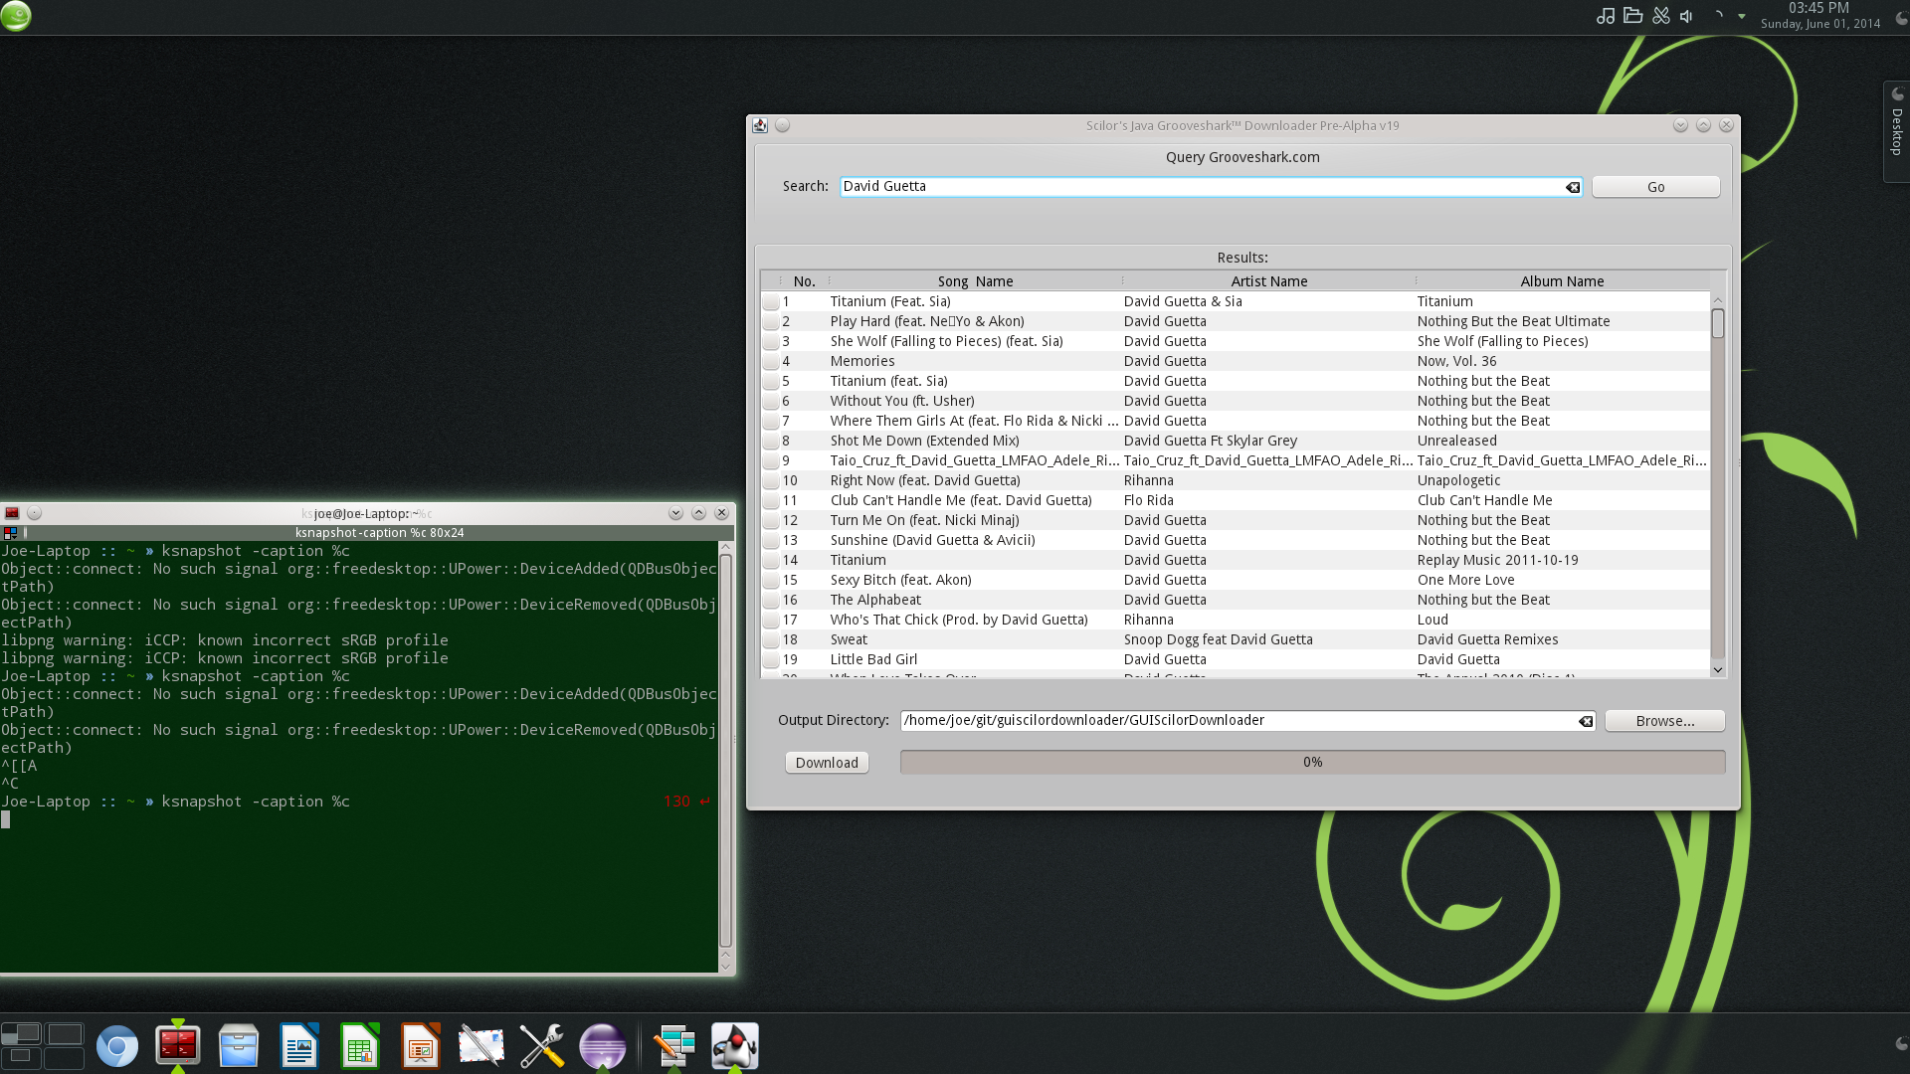Screen dimensions: 1910x1074
Task: Click the results list scroll down arrow
Action: [1718, 670]
